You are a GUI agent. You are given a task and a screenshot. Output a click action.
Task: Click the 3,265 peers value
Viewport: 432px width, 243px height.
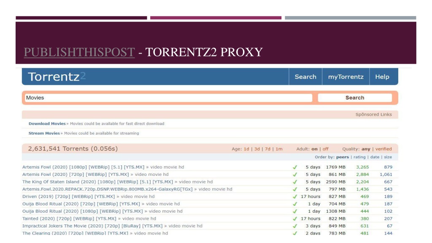(x=362, y=167)
